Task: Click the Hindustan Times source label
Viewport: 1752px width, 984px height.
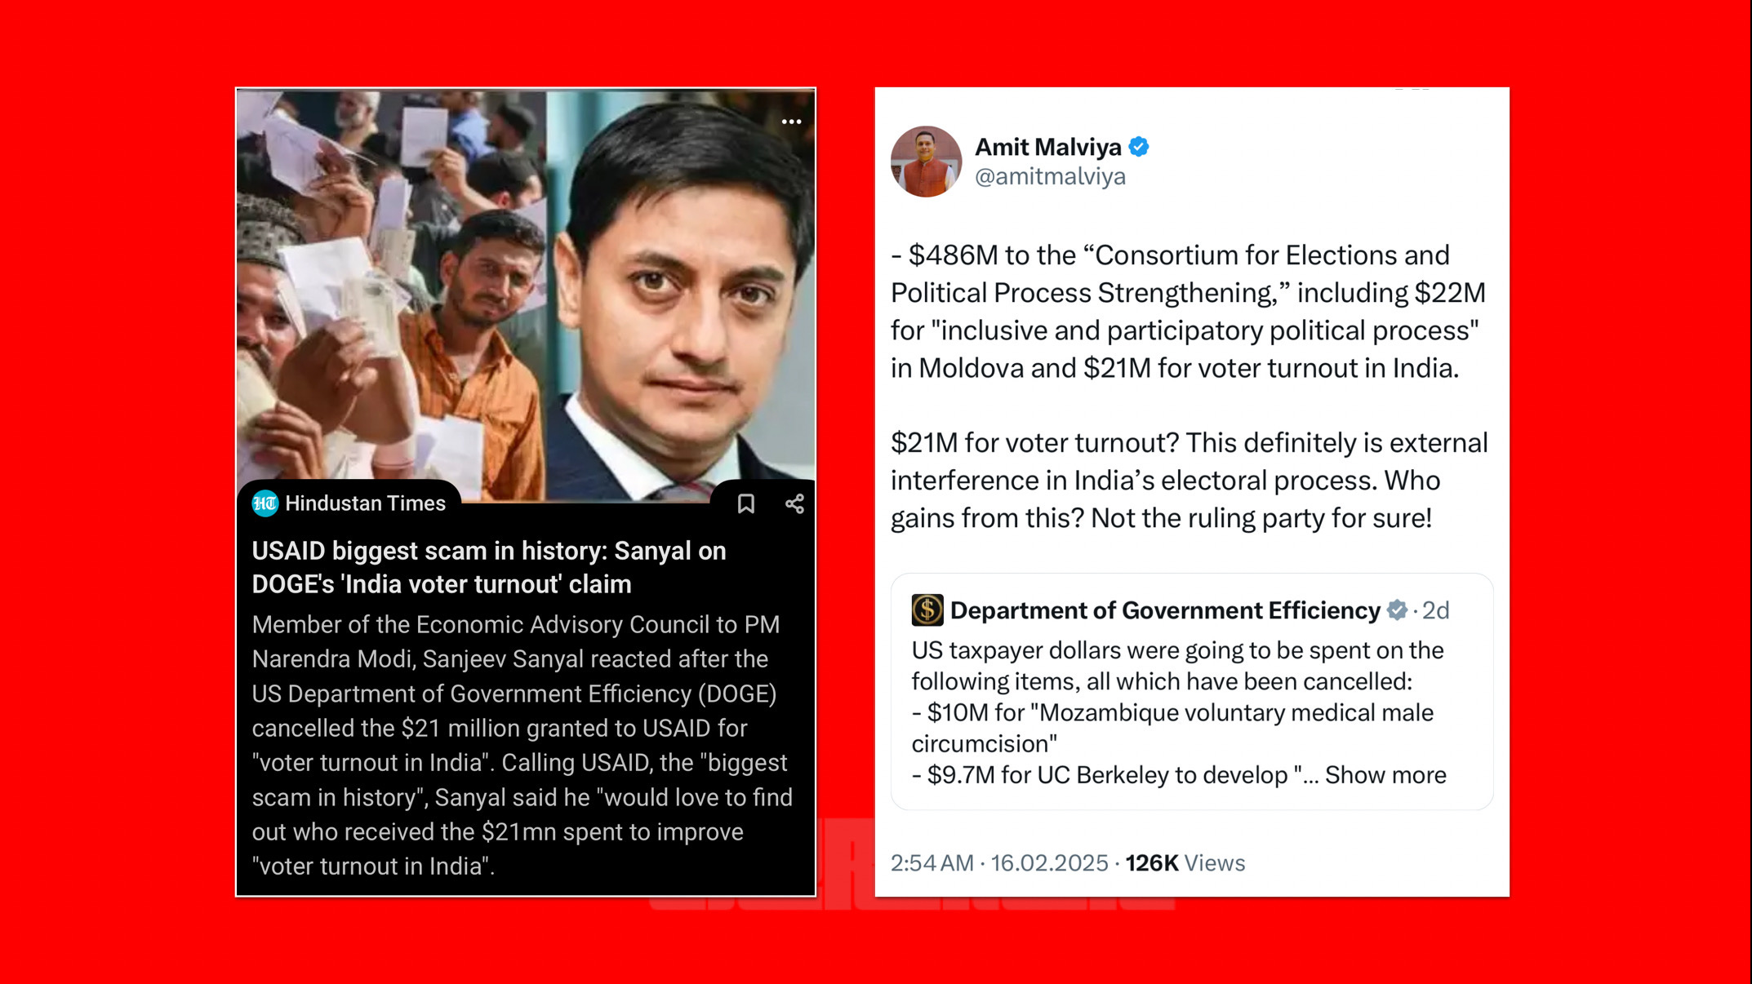Action: [x=365, y=503]
